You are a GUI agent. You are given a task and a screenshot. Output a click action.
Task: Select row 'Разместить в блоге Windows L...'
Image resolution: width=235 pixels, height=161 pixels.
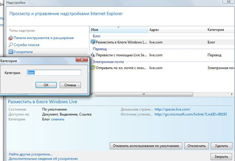tap(162, 42)
